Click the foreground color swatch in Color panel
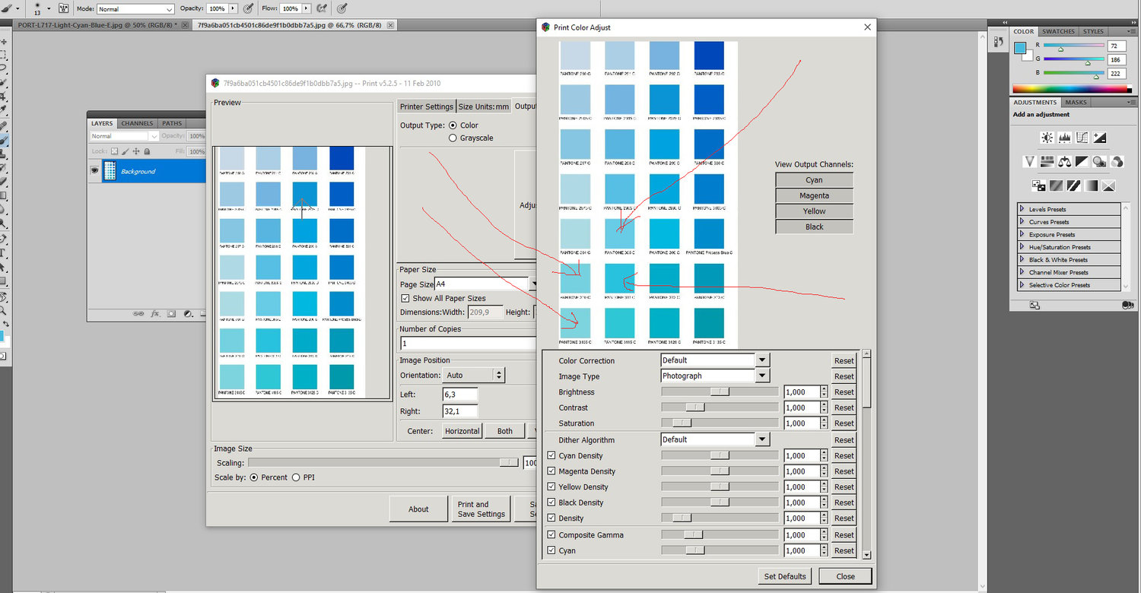1141x593 pixels. point(1020,48)
